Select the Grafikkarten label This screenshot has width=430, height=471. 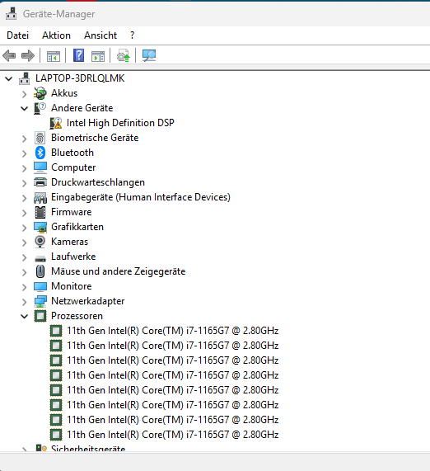coord(77,227)
